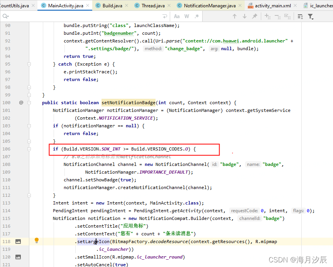Switch to the MainActivity.java tab
The height and width of the screenshot is (267, 333).
tap(66, 6)
